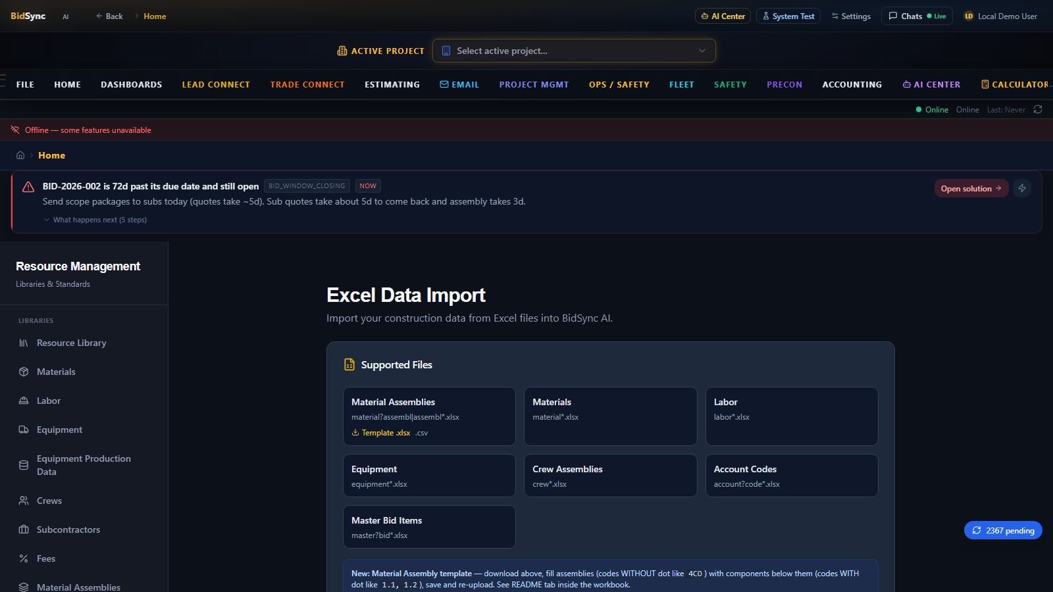The image size is (1053, 592).
Task: Open the ESTIMATING menu
Action: coord(392,85)
